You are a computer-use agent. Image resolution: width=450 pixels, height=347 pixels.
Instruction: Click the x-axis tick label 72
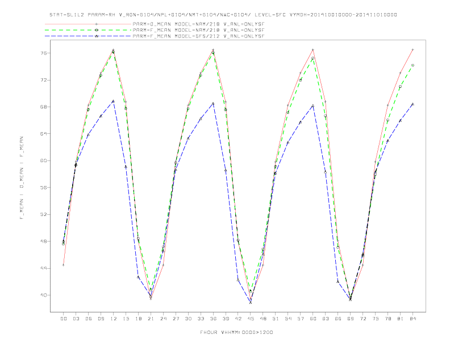[x=363, y=319]
